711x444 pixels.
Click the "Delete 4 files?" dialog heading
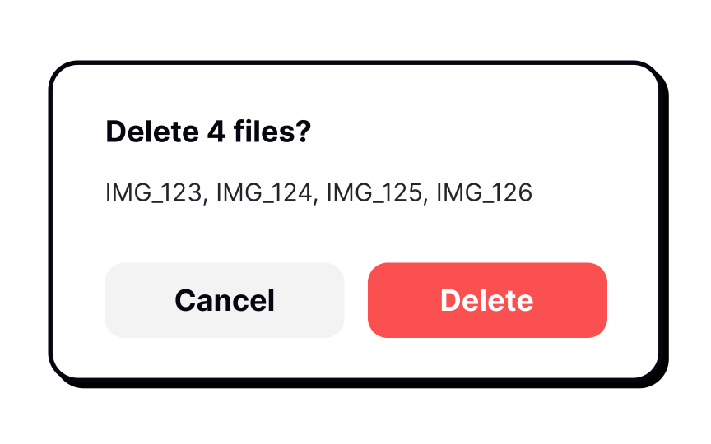click(208, 132)
